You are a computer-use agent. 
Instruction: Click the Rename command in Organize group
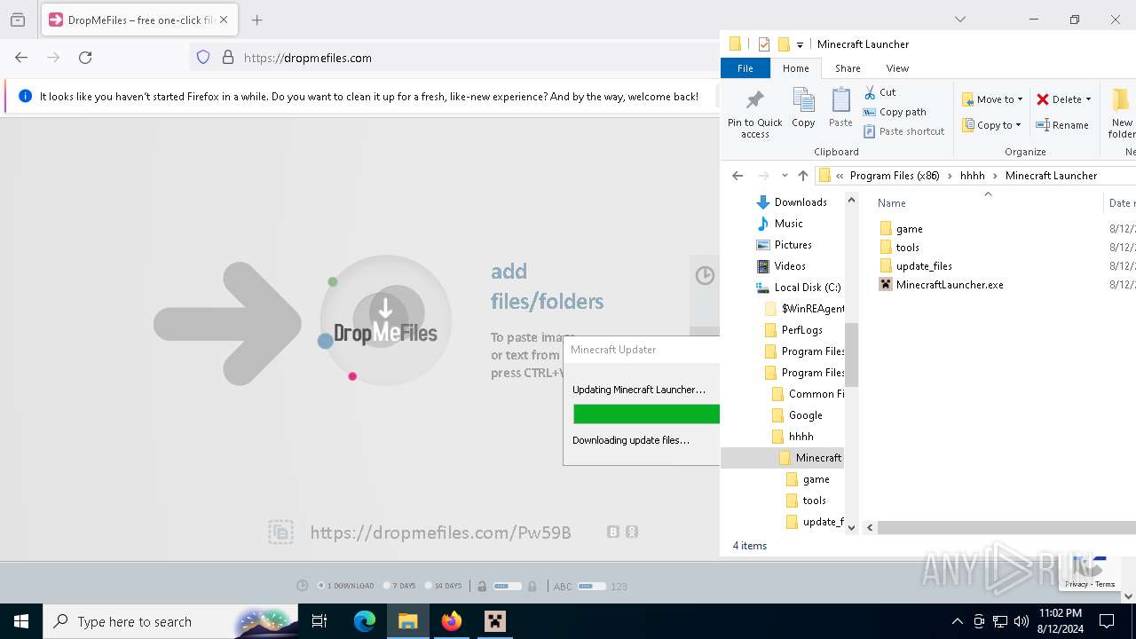pyautogui.click(x=1062, y=125)
